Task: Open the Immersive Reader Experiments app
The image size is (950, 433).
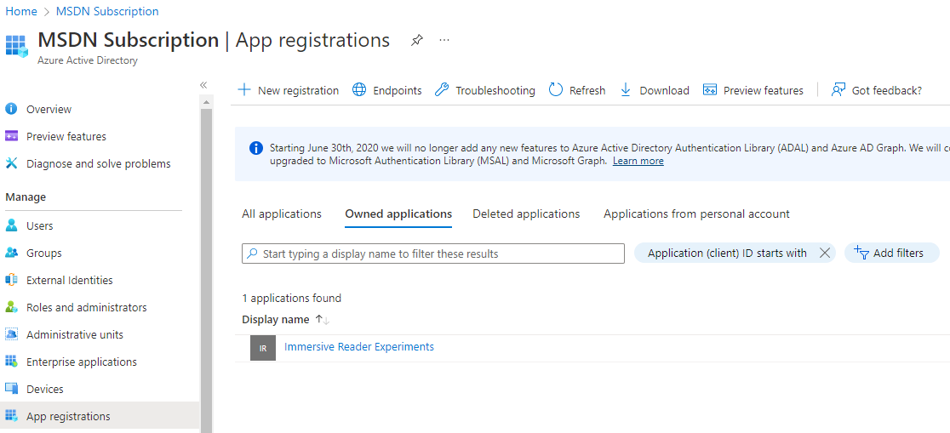Action: [x=359, y=347]
